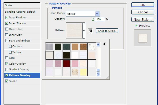Select the beige marble stone pattern swatch
158x105 pixels.
pos(75,72)
